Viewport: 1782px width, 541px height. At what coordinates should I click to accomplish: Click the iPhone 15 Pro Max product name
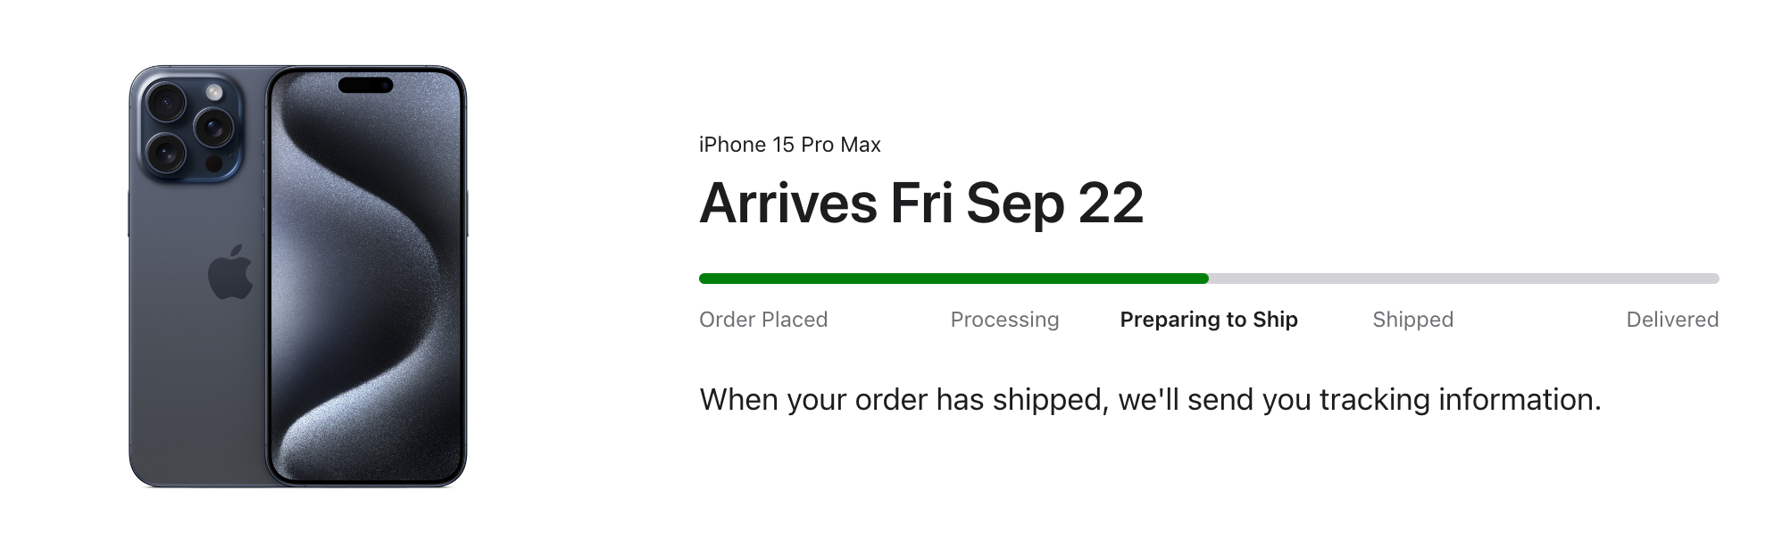click(x=790, y=145)
